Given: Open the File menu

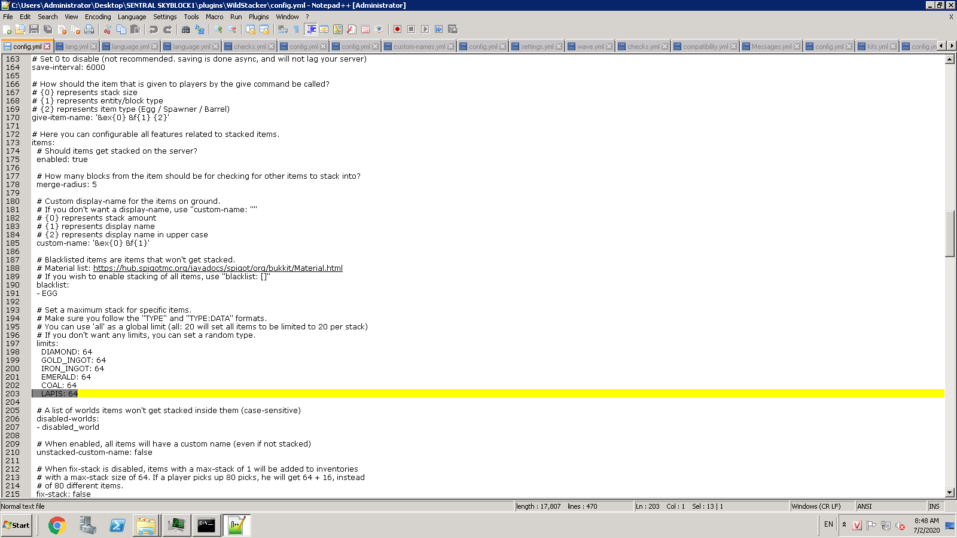Looking at the screenshot, I should pos(8,17).
